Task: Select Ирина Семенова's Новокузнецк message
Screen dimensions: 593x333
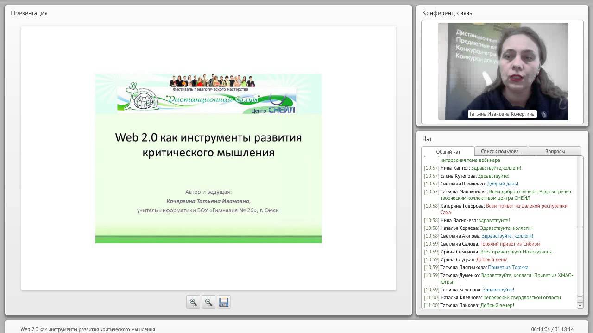Action: click(488, 252)
